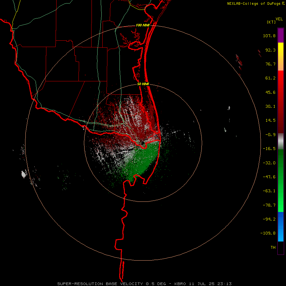Select the -47.6 value on velocity scale

pyautogui.click(x=269, y=177)
